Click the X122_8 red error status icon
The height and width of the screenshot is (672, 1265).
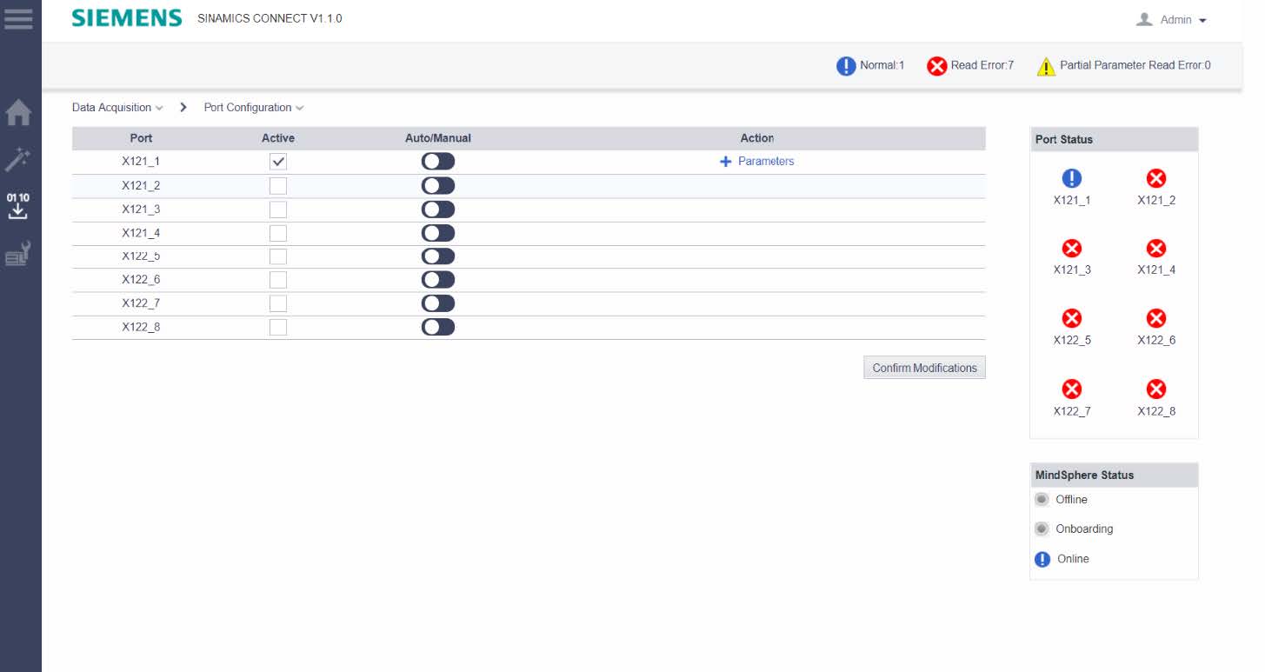tap(1156, 389)
